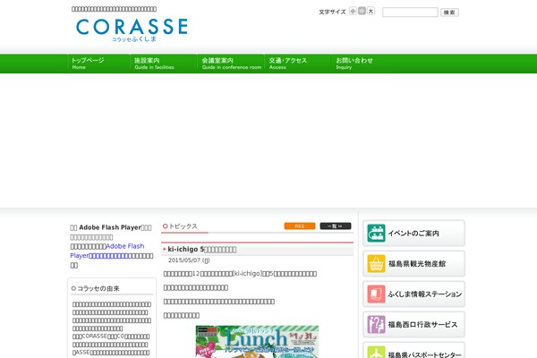Open イベントのご案内 text link
The image size is (537, 358).
tap(413, 234)
